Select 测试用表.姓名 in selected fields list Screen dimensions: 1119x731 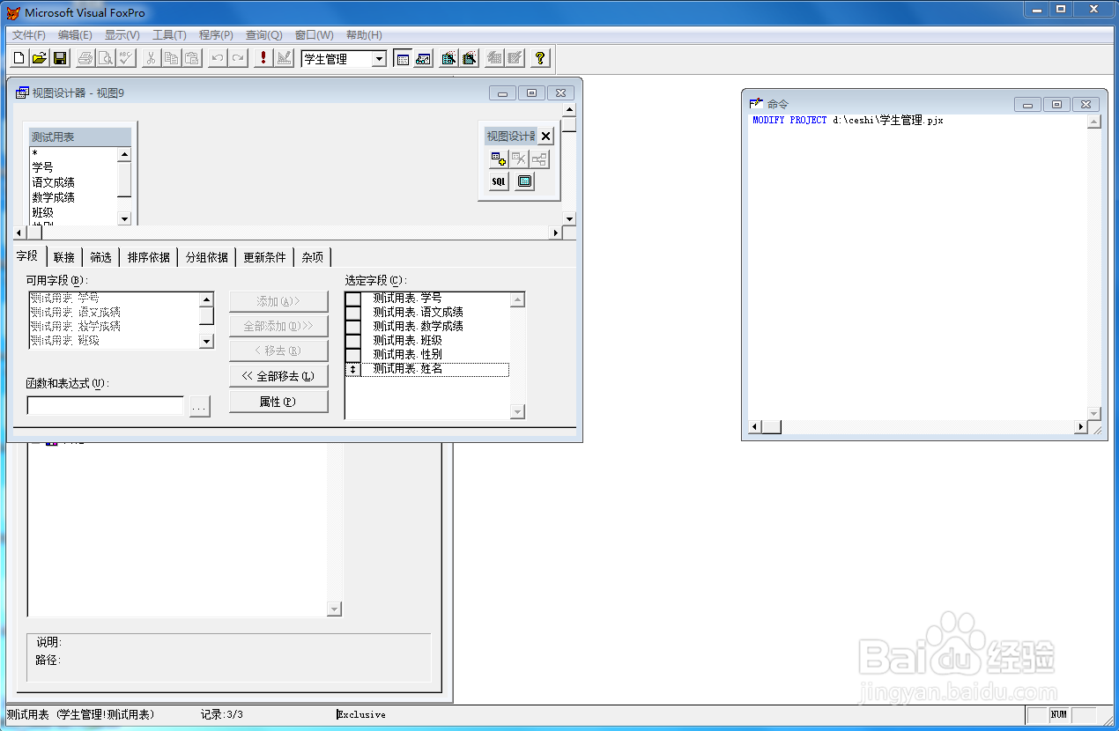pos(435,370)
